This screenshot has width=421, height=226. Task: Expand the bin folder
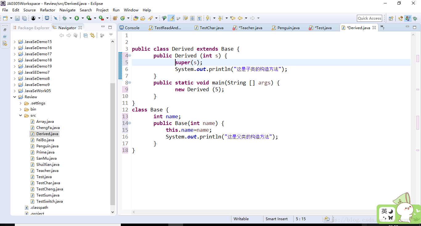(21, 109)
